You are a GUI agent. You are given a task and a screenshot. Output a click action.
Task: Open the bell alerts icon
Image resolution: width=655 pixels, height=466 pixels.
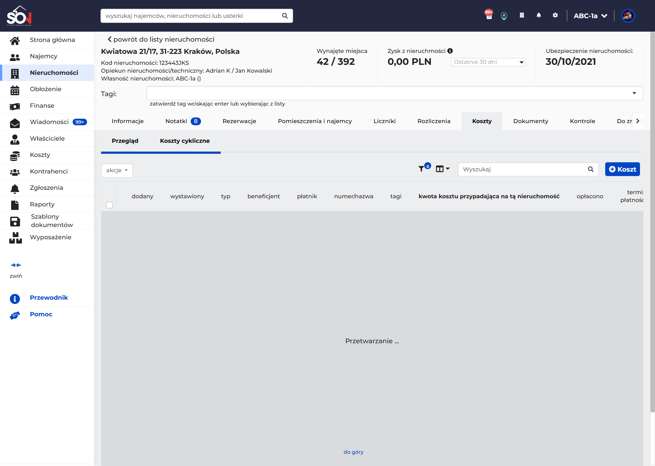539,15
